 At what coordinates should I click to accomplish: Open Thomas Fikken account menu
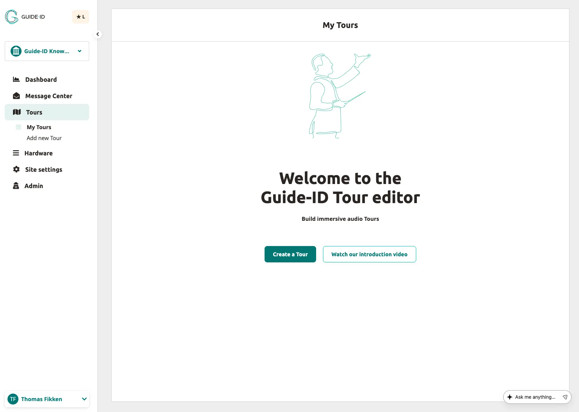tap(47, 399)
